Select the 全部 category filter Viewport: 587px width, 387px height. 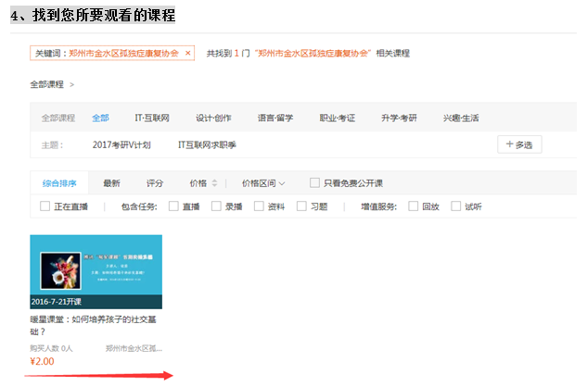pyautogui.click(x=100, y=119)
